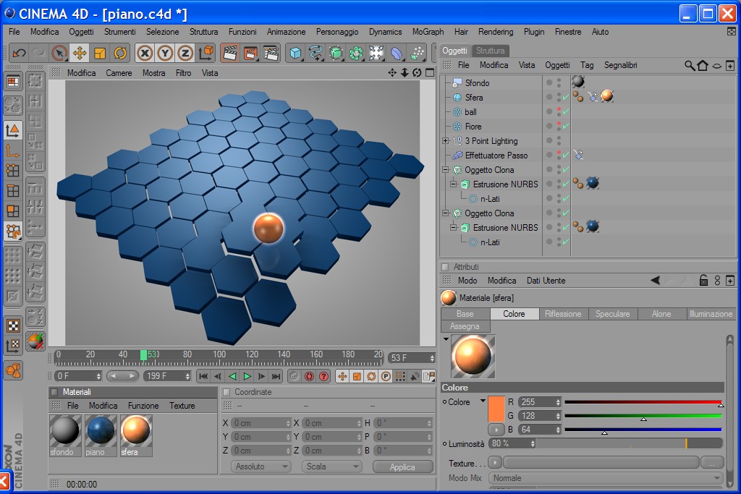
Task: Render to picture viewer
Action: point(250,53)
